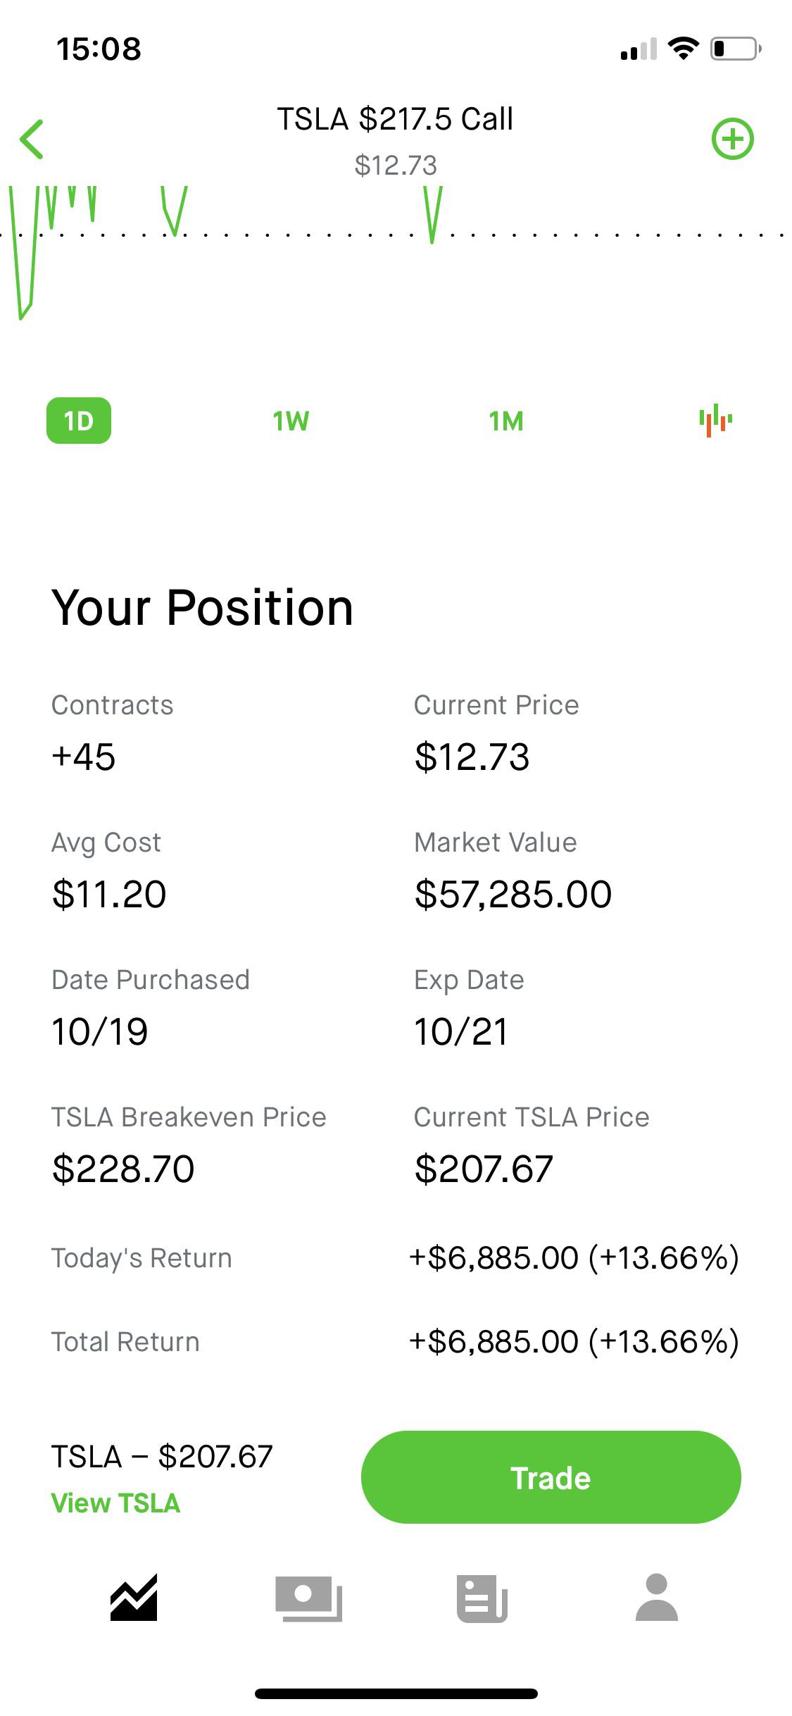
Task: Open the View TSLA link
Action: click(x=115, y=1503)
